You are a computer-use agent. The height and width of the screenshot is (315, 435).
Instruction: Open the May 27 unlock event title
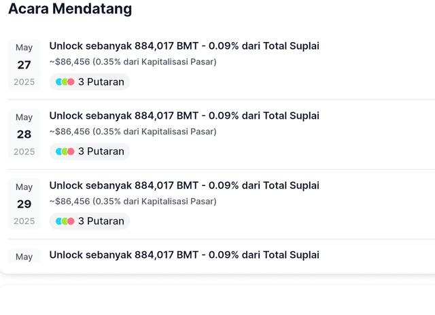pyautogui.click(x=184, y=46)
